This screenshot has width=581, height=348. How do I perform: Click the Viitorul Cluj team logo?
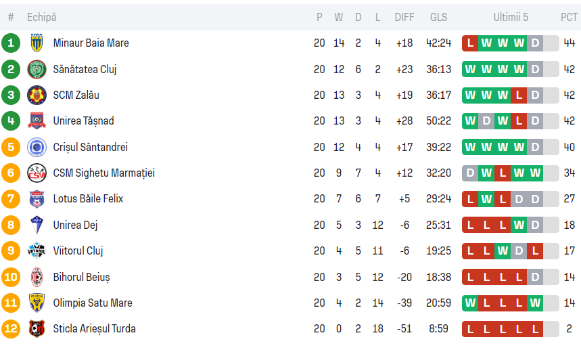point(37,251)
